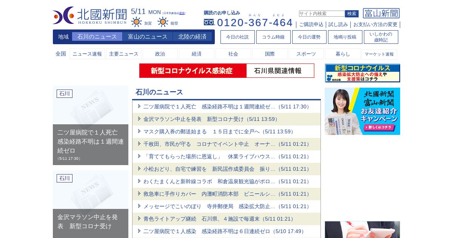453x238 pixels.
Task: Open 千枚田、市民が守る headline
Action: click(227, 144)
